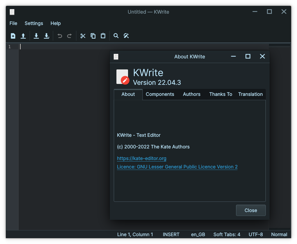Click line number 1 in the gutter

[10, 47]
